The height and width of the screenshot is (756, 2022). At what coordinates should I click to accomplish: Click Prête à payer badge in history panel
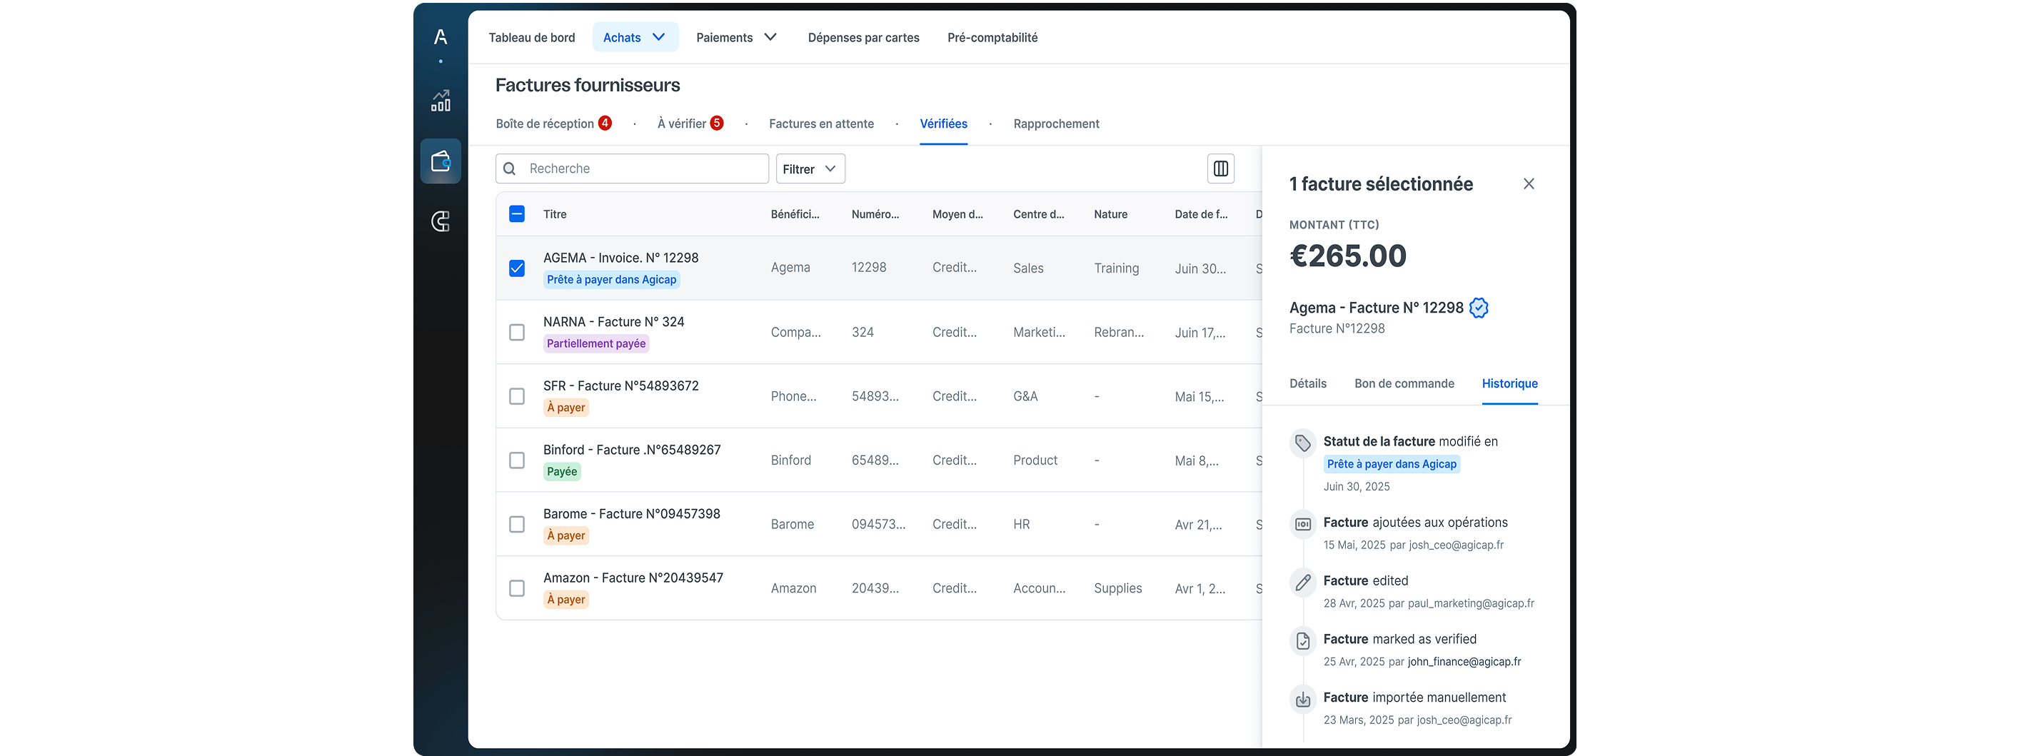tap(1392, 464)
